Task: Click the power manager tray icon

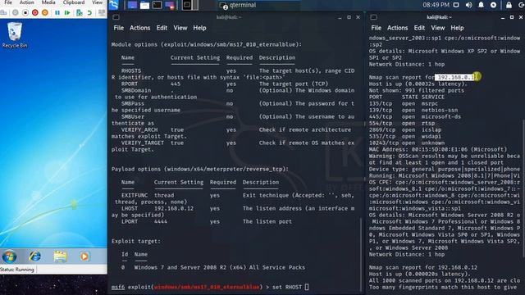Action: pos(494,5)
